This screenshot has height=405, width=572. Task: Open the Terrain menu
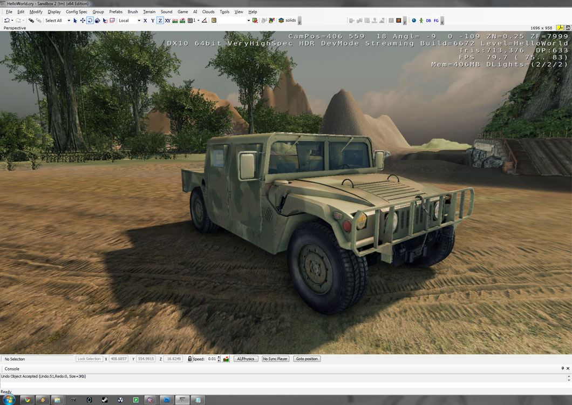[149, 12]
